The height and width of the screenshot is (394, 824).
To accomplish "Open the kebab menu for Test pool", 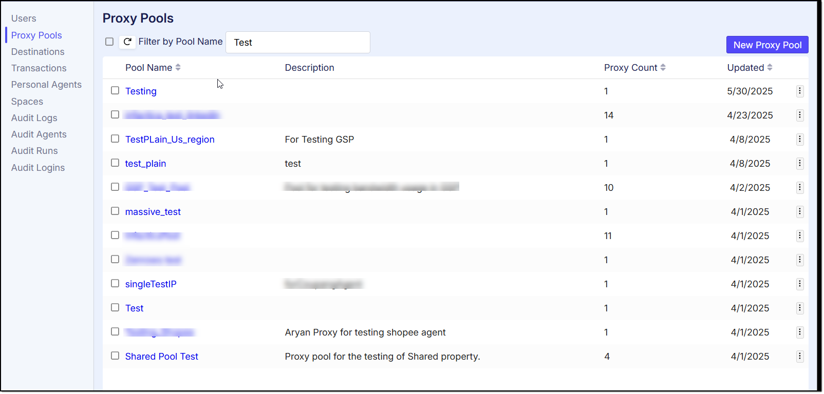I will tap(800, 308).
